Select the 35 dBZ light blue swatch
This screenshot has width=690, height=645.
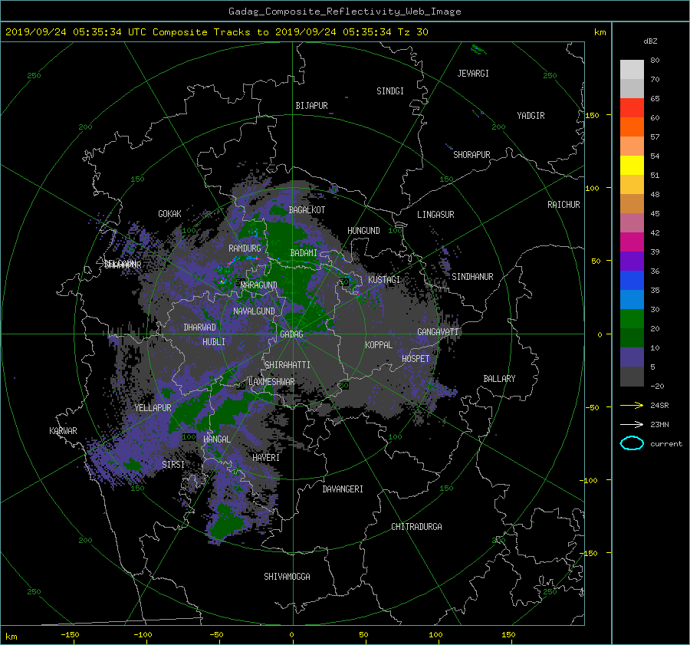pos(632,299)
